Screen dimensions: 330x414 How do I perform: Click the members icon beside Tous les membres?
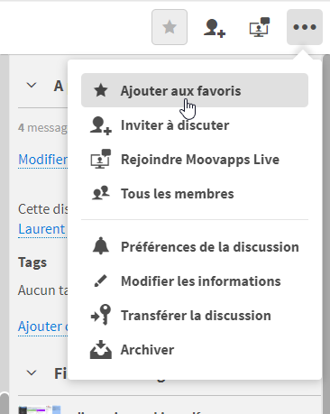coord(101,193)
